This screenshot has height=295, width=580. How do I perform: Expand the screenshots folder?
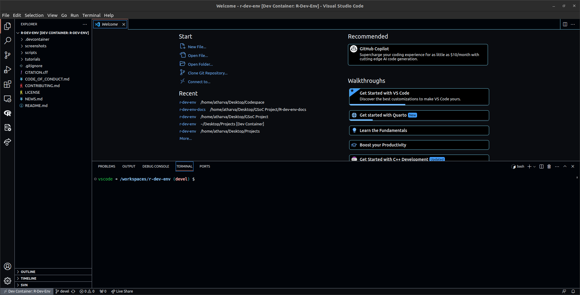click(53, 46)
